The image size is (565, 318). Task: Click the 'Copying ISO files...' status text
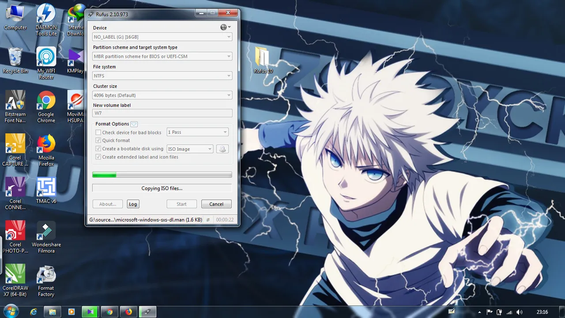coord(162,189)
